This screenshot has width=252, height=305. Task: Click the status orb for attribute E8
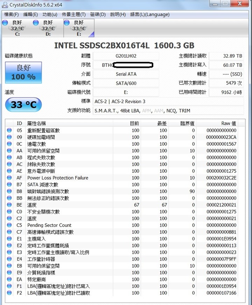[9, 266]
